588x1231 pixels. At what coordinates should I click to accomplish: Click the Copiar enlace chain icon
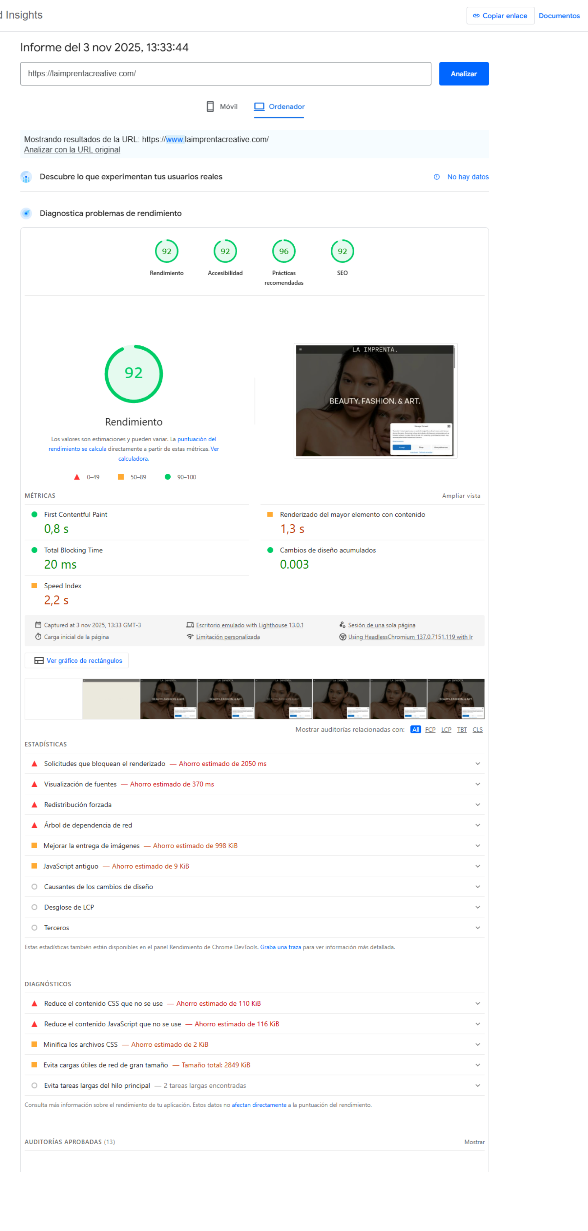pyautogui.click(x=476, y=15)
